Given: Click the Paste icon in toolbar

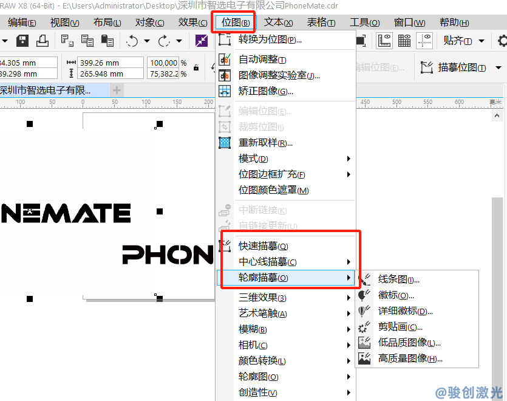Looking at the screenshot, I should click(x=107, y=41).
